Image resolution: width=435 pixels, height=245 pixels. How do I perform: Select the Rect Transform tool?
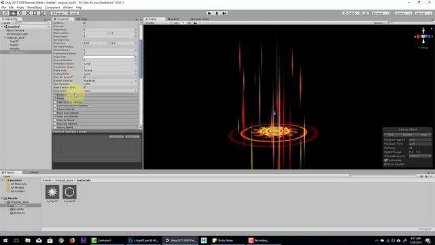pyautogui.click(x=35, y=13)
